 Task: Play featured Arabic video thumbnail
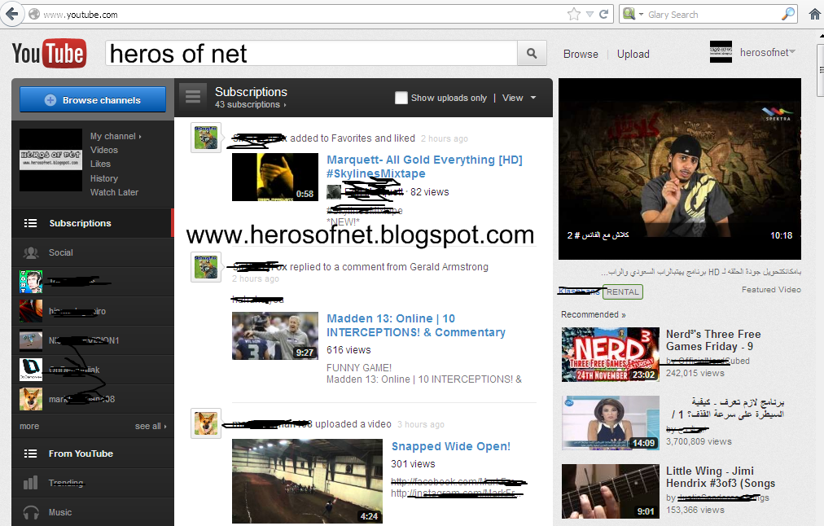tap(680, 169)
